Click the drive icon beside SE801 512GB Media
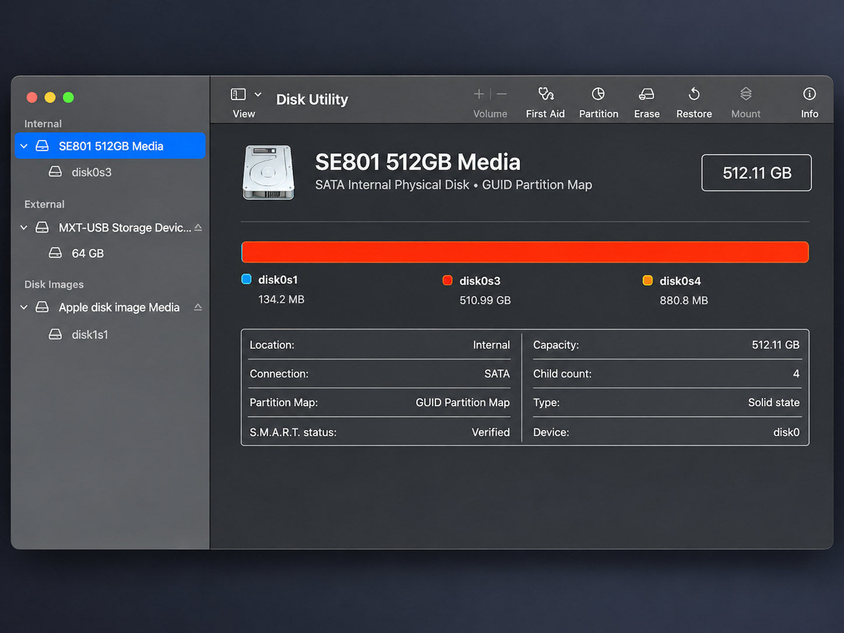 (43, 146)
